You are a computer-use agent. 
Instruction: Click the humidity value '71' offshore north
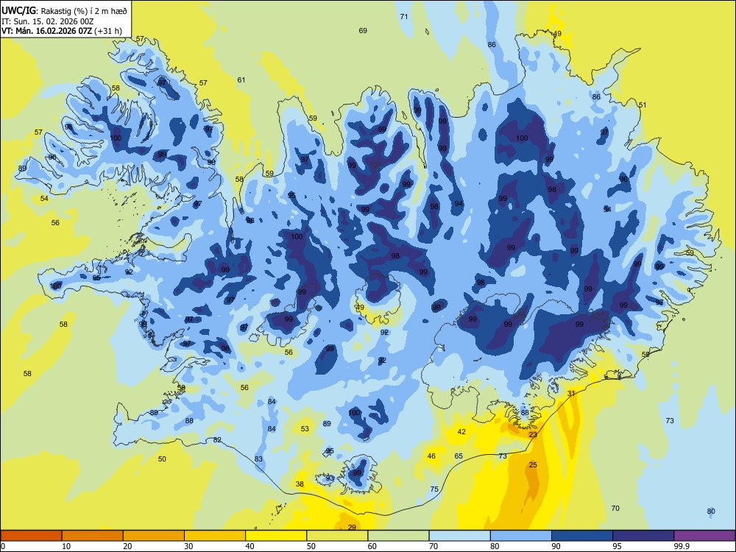(x=403, y=16)
